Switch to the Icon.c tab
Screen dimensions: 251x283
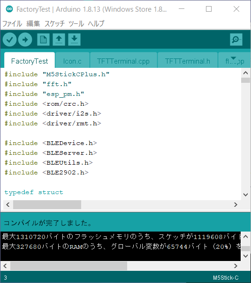(x=72, y=61)
